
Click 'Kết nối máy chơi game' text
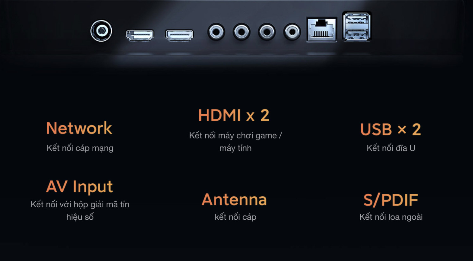pyautogui.click(x=233, y=136)
